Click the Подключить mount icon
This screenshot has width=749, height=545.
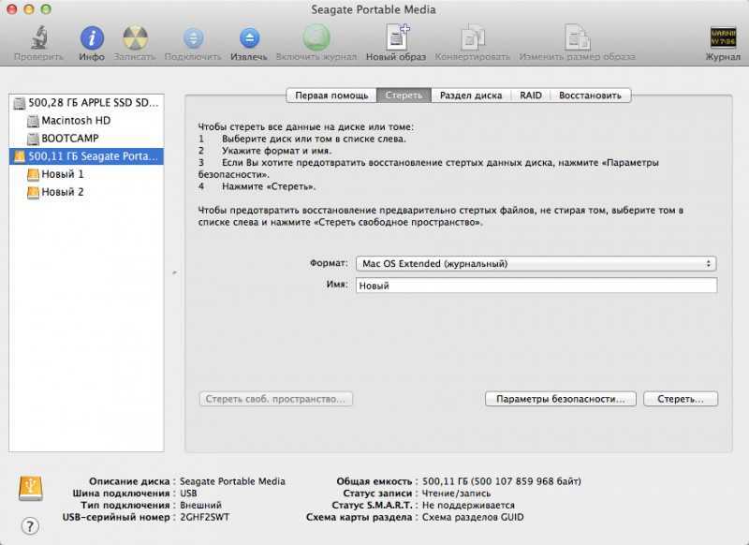point(193,37)
